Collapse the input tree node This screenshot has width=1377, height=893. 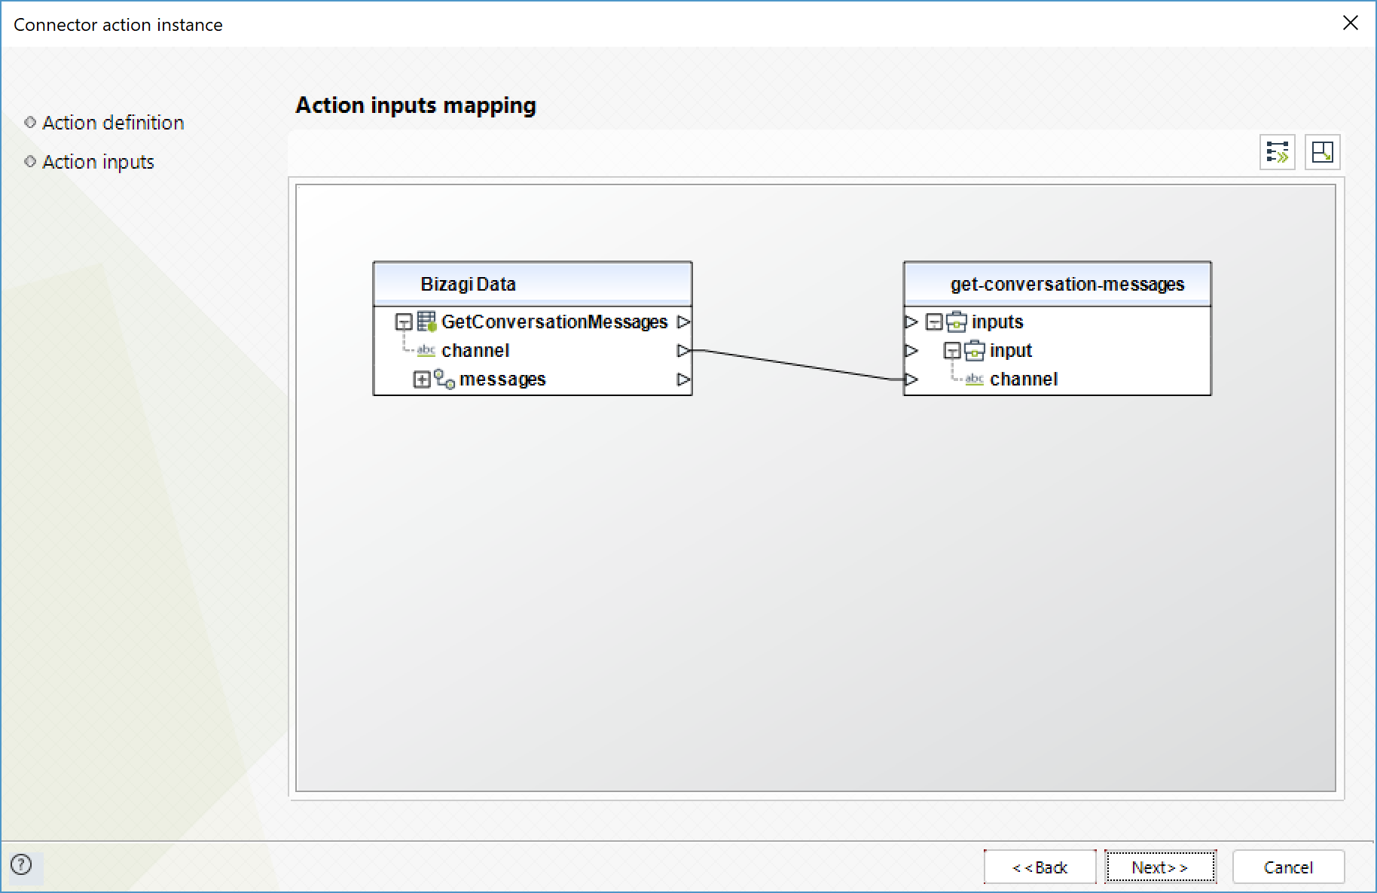(952, 351)
